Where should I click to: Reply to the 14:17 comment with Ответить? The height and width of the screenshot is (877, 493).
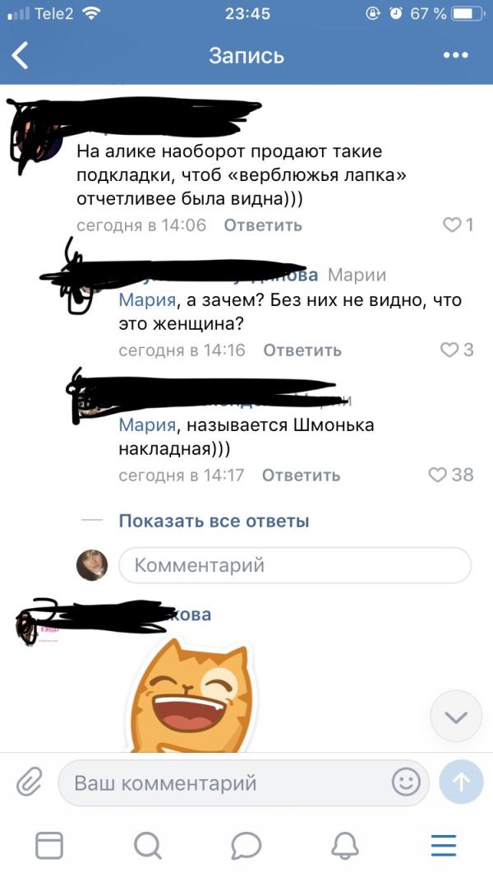[301, 476]
